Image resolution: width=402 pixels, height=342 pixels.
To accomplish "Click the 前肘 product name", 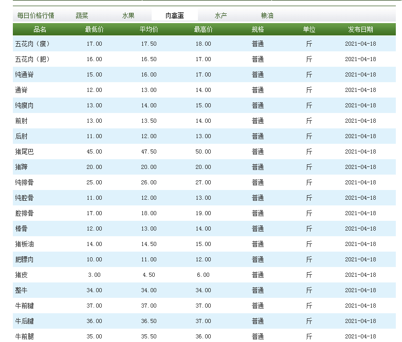I will 21,121.
